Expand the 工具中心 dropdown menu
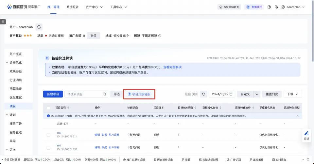 pos(118,7)
